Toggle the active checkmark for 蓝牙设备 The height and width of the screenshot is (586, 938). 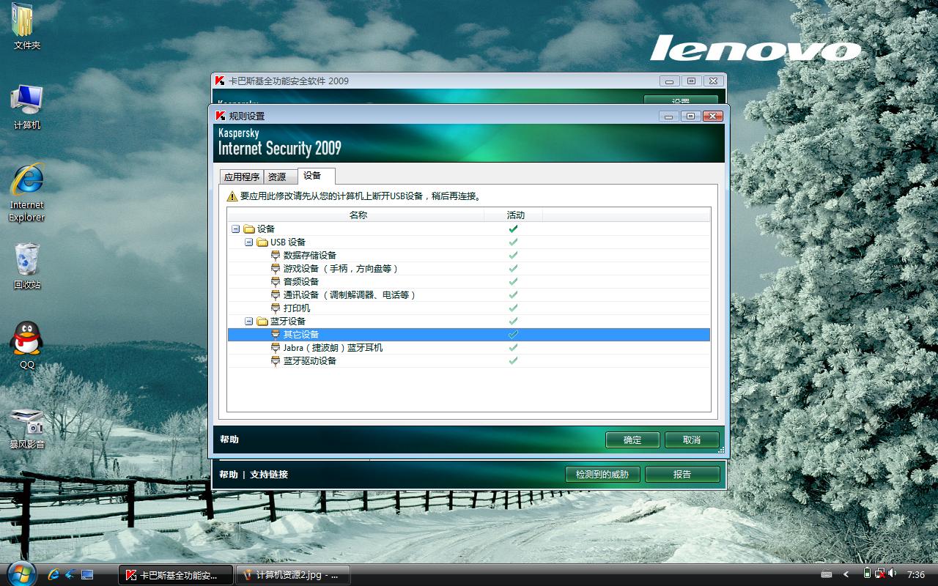(x=513, y=322)
